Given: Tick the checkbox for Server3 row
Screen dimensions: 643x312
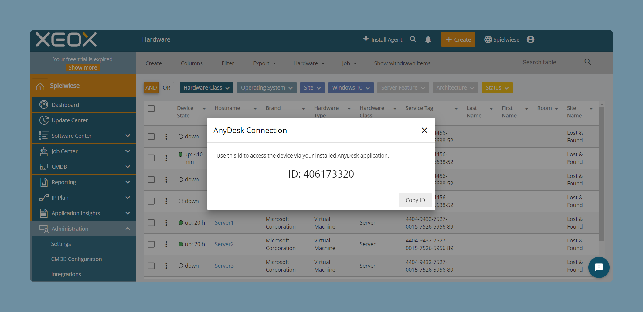Looking at the screenshot, I should 151,266.
